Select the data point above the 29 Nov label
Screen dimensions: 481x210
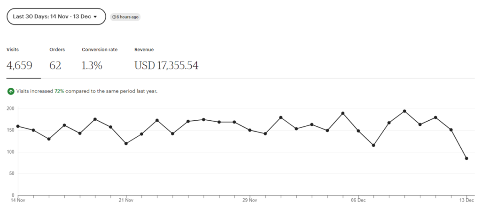pyautogui.click(x=250, y=130)
